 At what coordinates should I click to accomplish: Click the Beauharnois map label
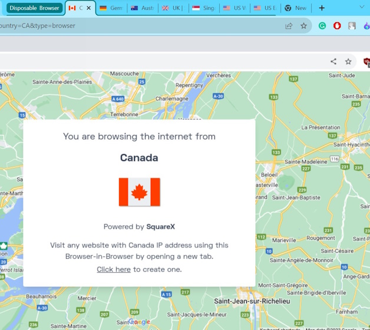(x=41, y=296)
